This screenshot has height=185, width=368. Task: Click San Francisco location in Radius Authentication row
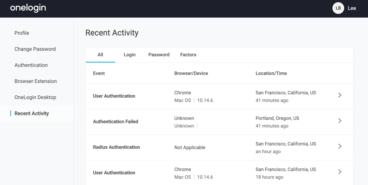286,144
